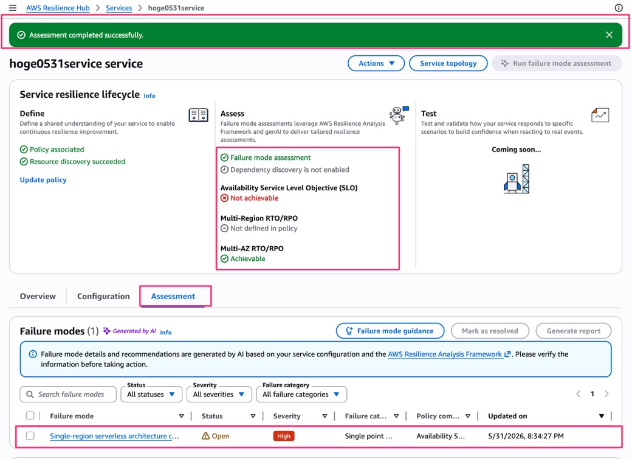Open the Services breadcrumb link

click(119, 8)
